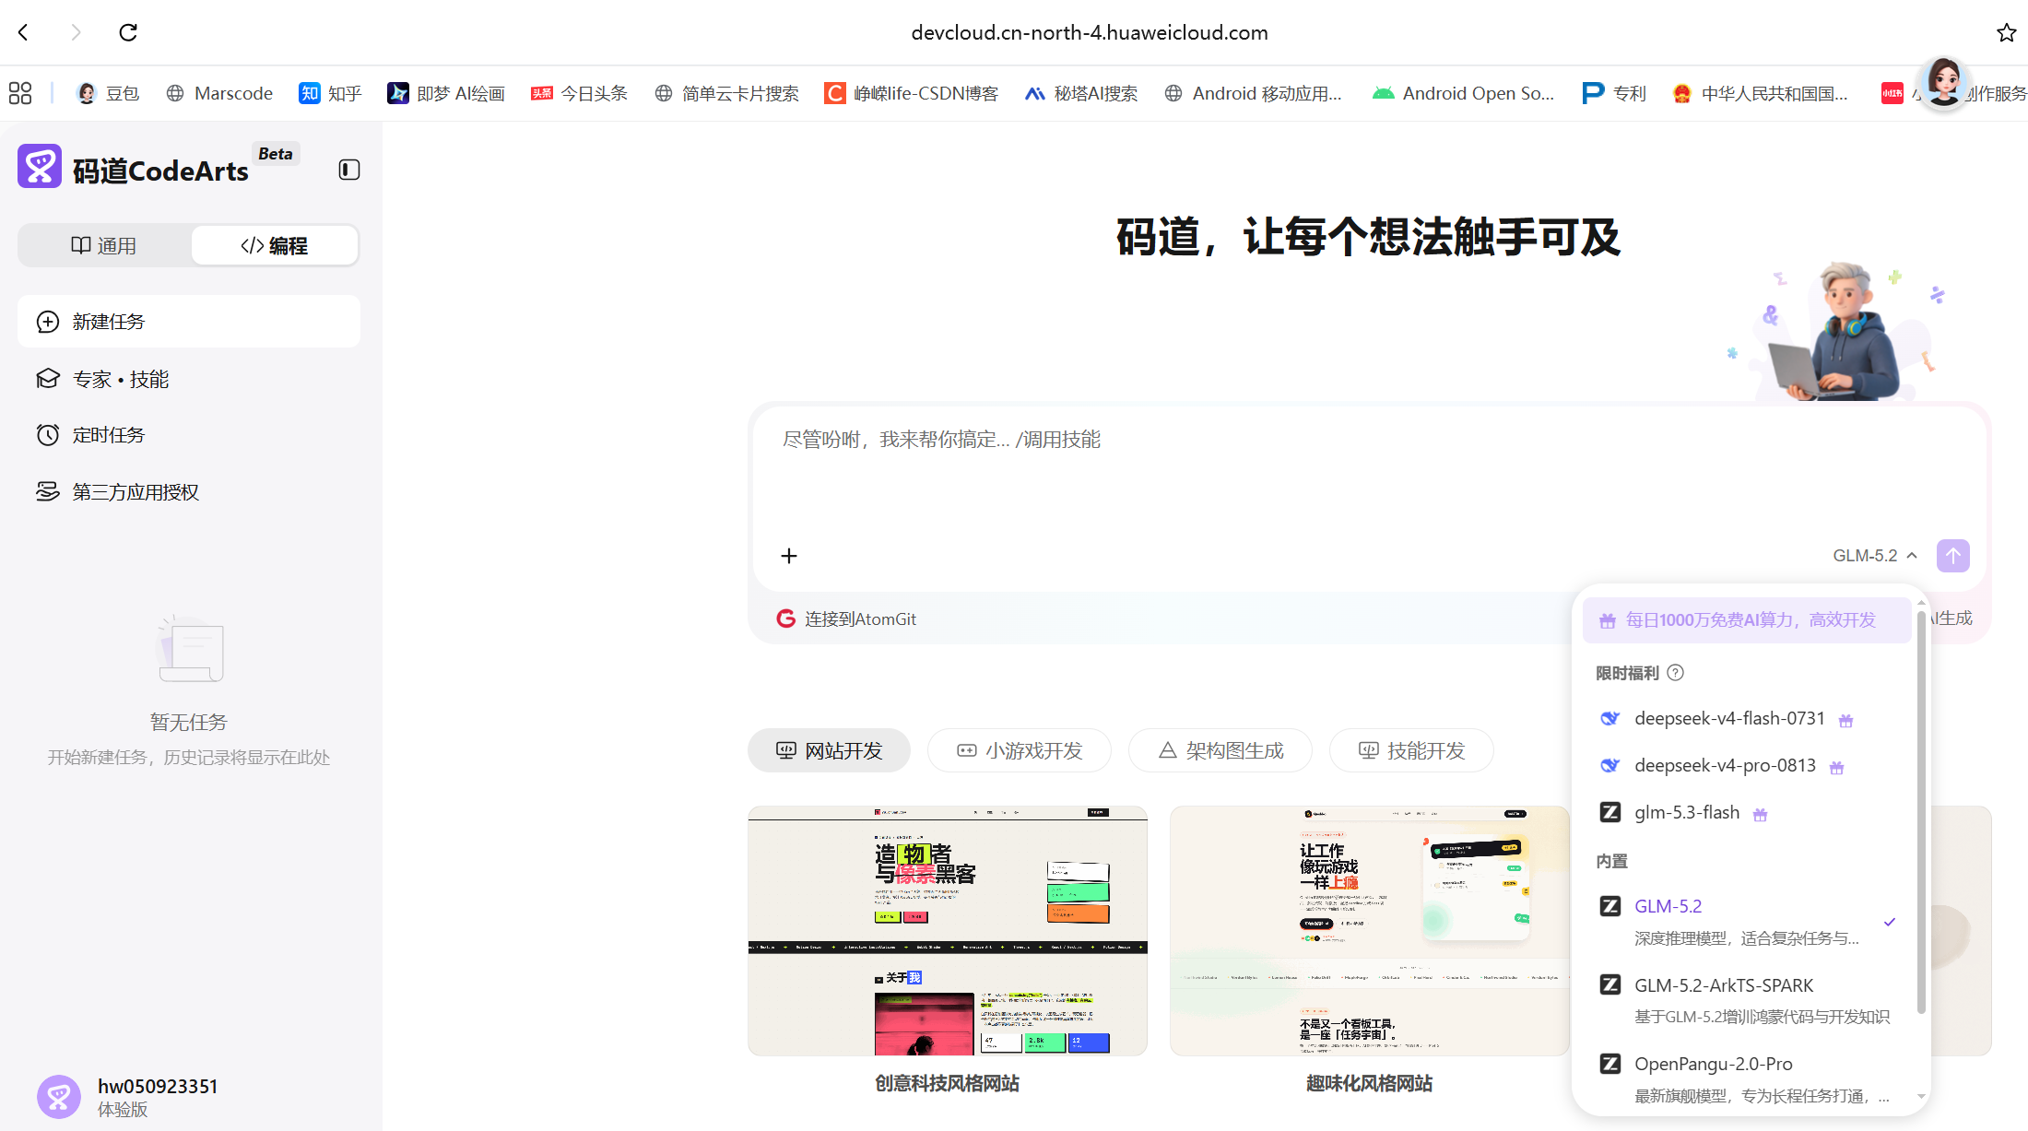2028x1131 pixels.
Task: Click the hw050923351 user avatar
Action: tap(59, 1097)
